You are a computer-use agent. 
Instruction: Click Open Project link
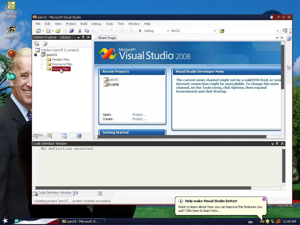tap(139, 115)
